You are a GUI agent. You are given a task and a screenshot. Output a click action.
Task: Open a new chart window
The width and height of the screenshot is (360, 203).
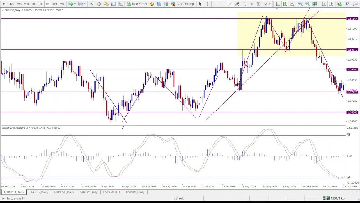pyautogui.click(x=71, y=4)
